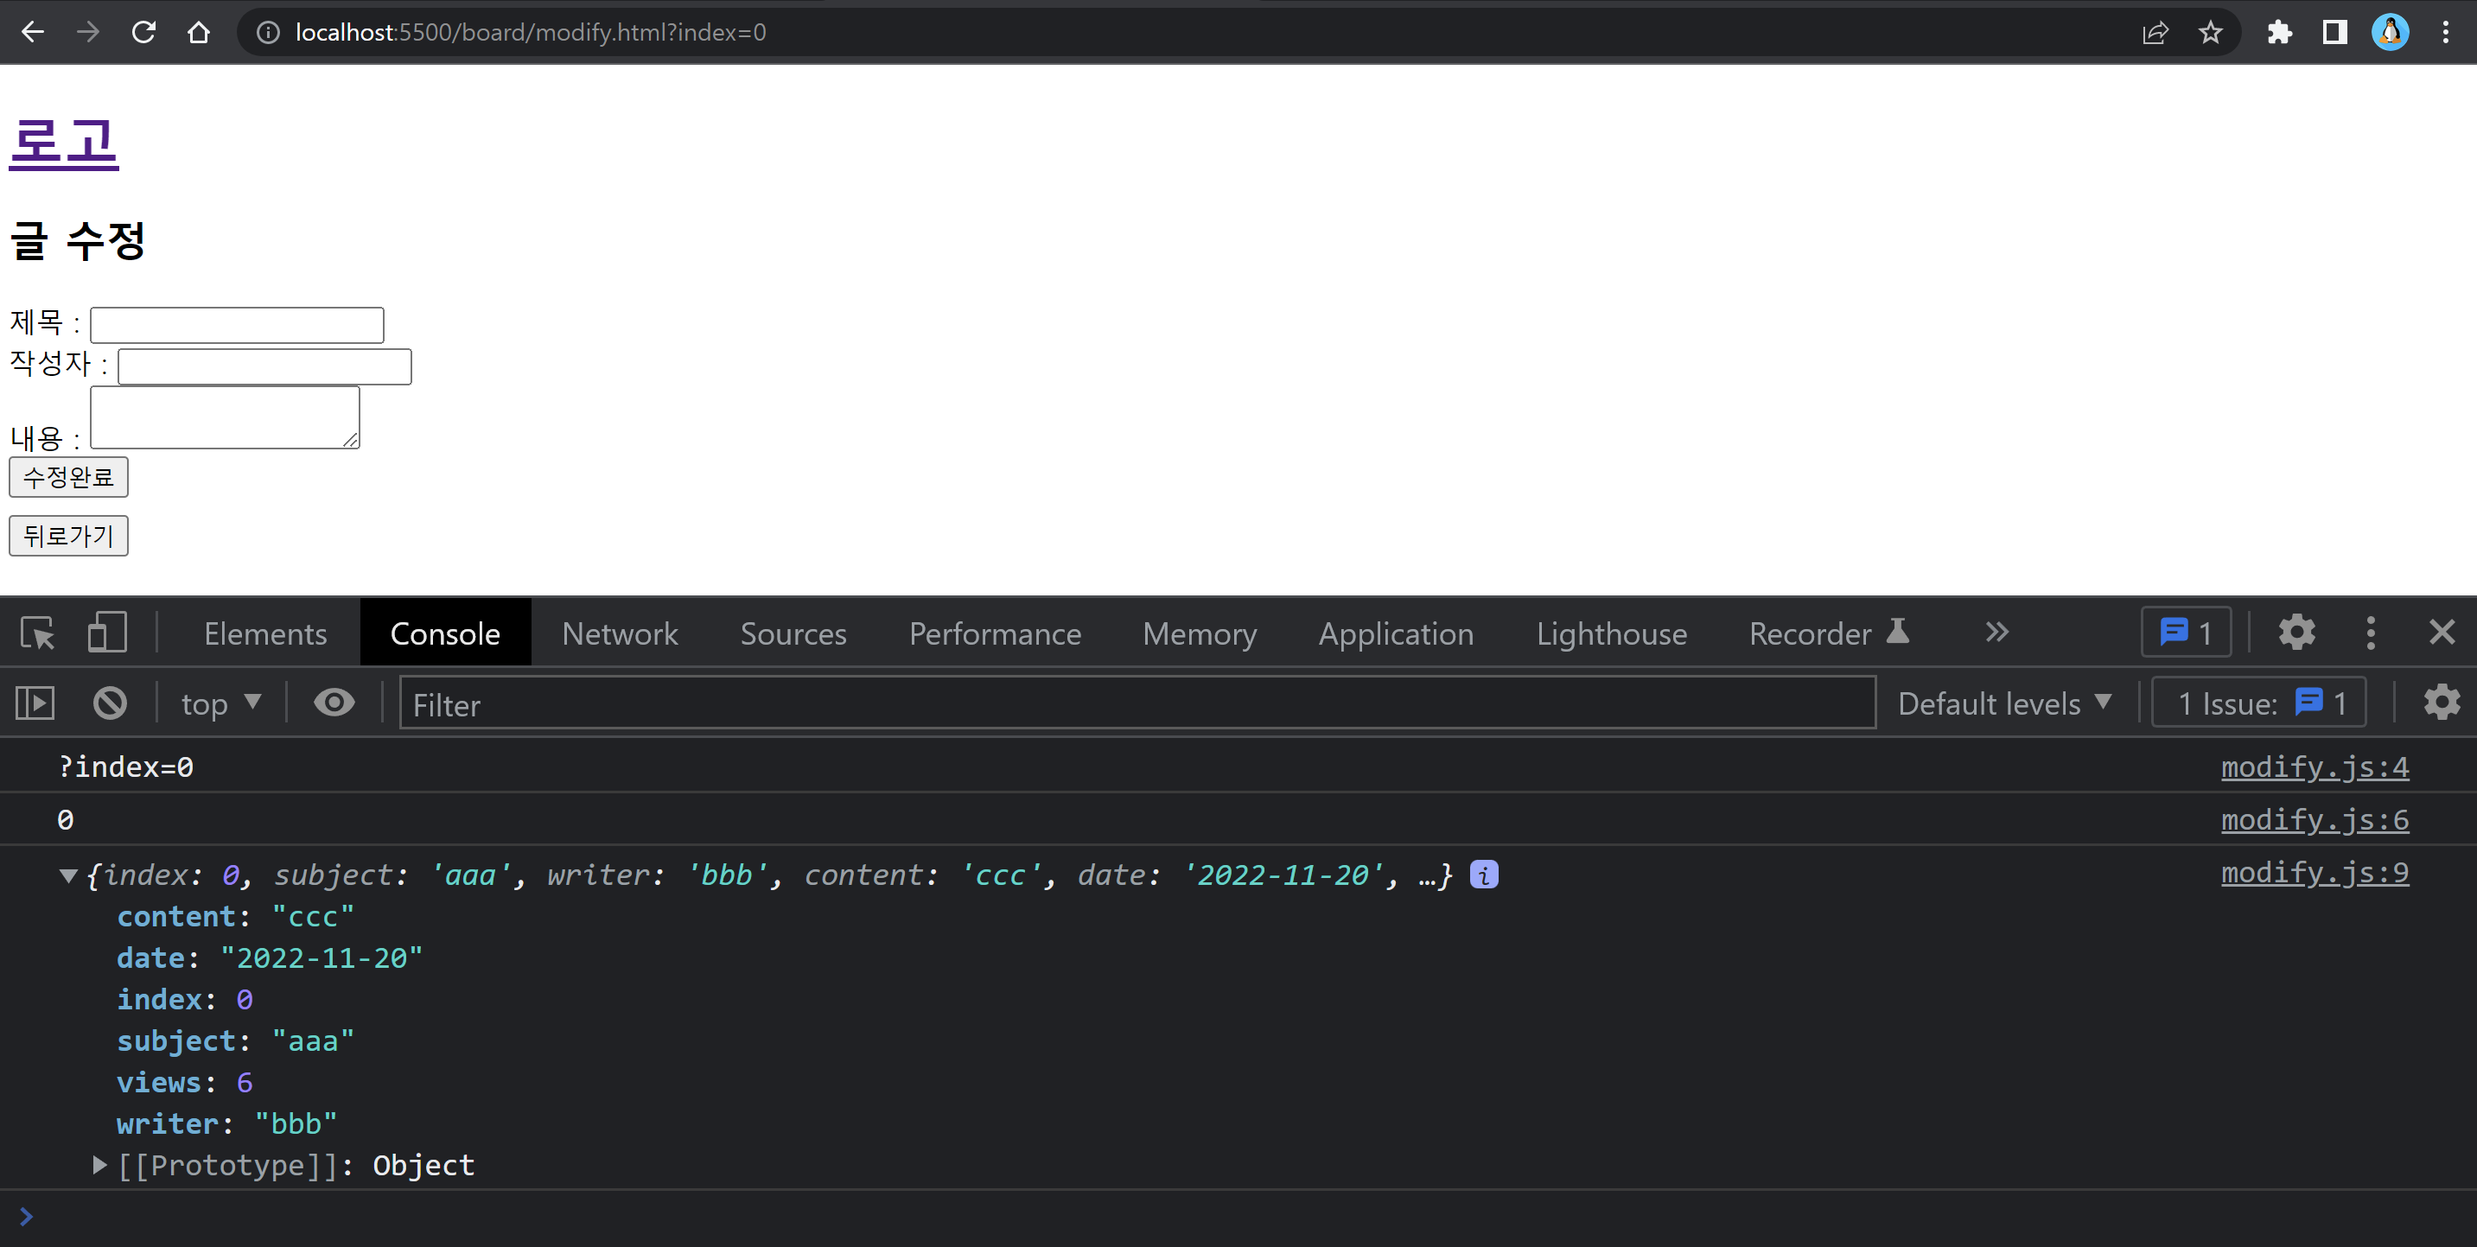
Task: Open the Default levels dropdown
Action: [x=2004, y=703]
